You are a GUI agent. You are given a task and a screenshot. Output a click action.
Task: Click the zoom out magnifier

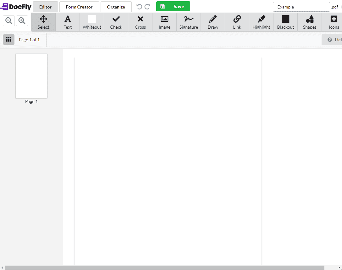[9, 21]
